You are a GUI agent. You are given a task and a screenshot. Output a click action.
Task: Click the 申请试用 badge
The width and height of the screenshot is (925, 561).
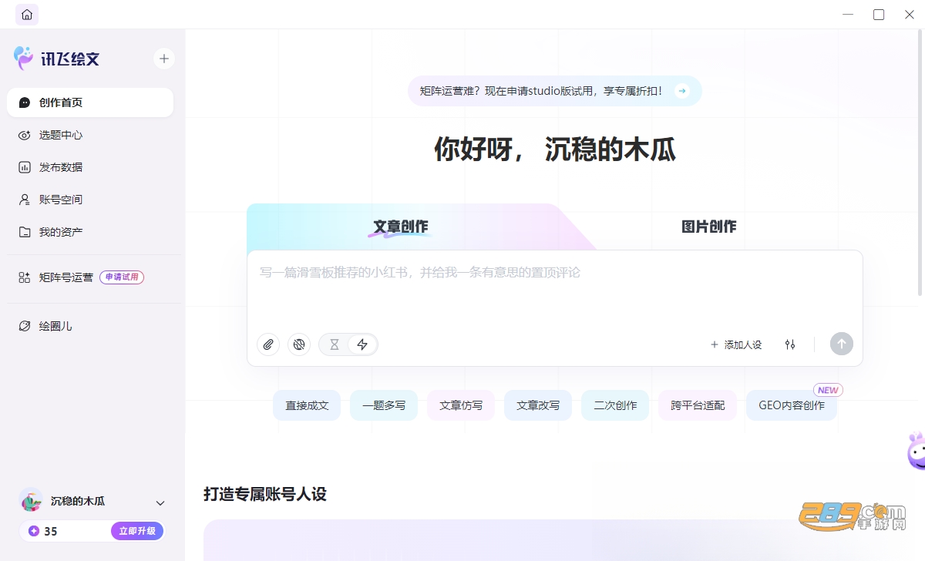click(122, 277)
